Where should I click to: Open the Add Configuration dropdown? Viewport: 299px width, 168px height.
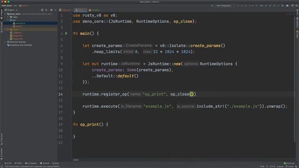tap(224, 6)
